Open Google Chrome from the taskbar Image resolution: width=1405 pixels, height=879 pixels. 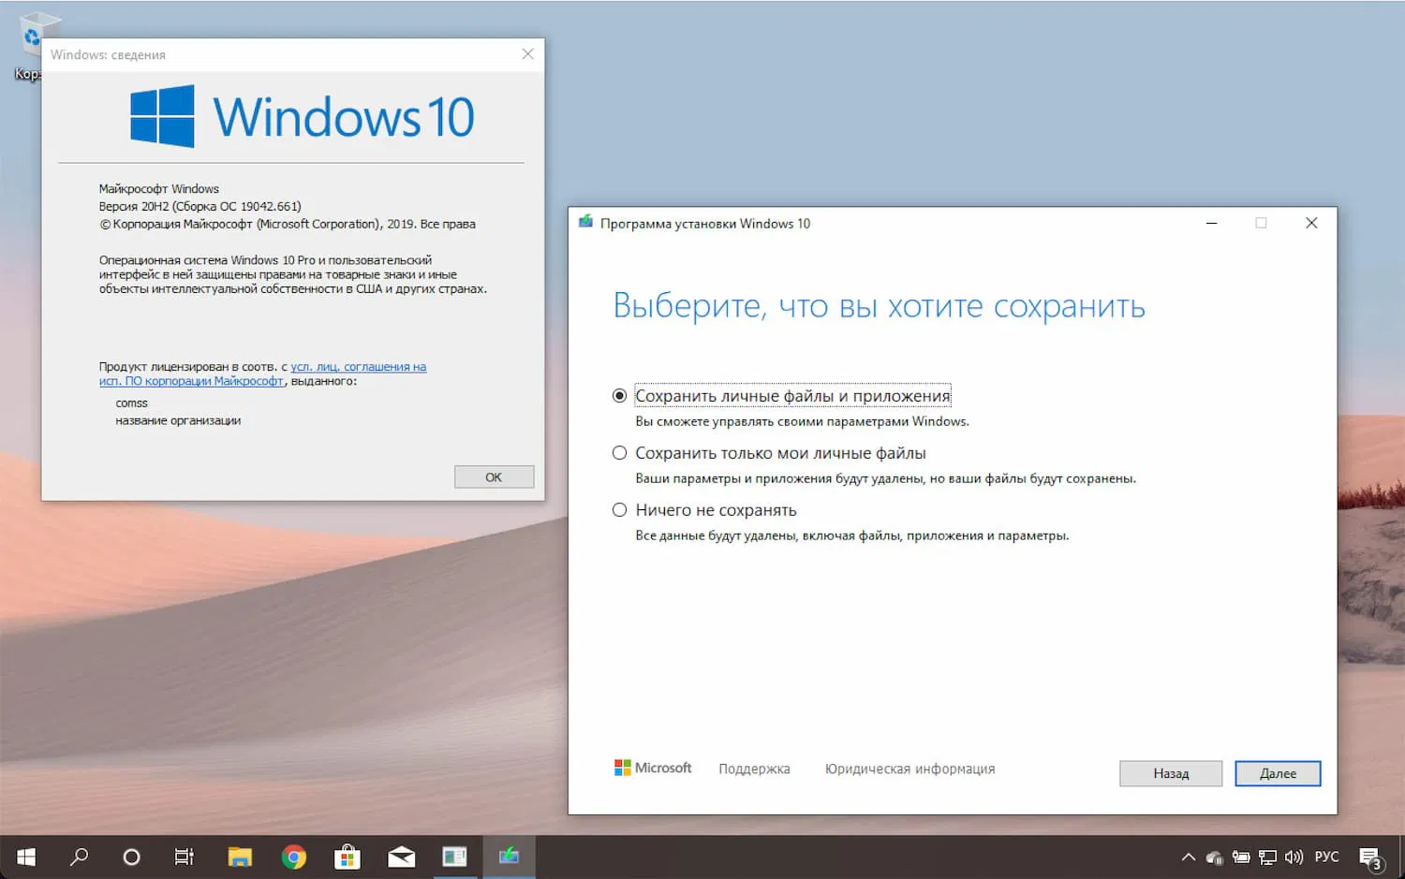293,856
